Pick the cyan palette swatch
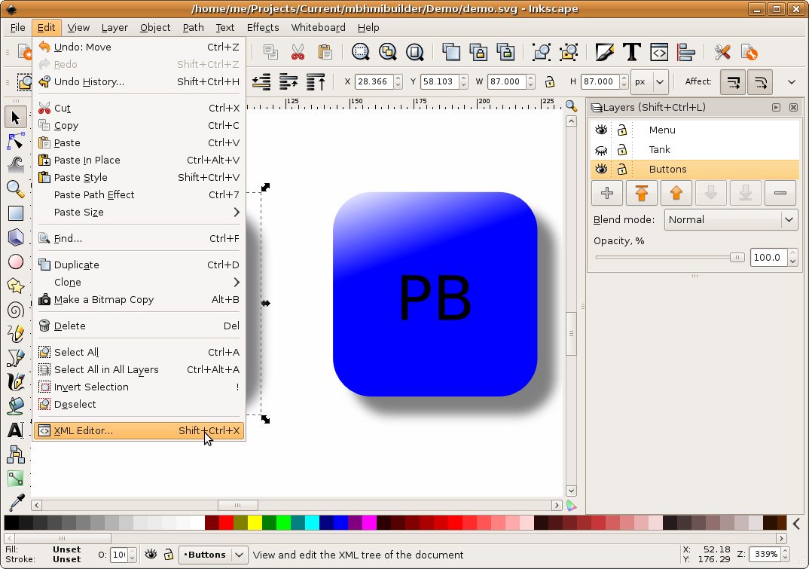The width and height of the screenshot is (809, 569). point(312,522)
